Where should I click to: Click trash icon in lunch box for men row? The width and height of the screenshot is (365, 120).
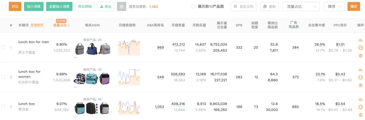tap(360, 56)
